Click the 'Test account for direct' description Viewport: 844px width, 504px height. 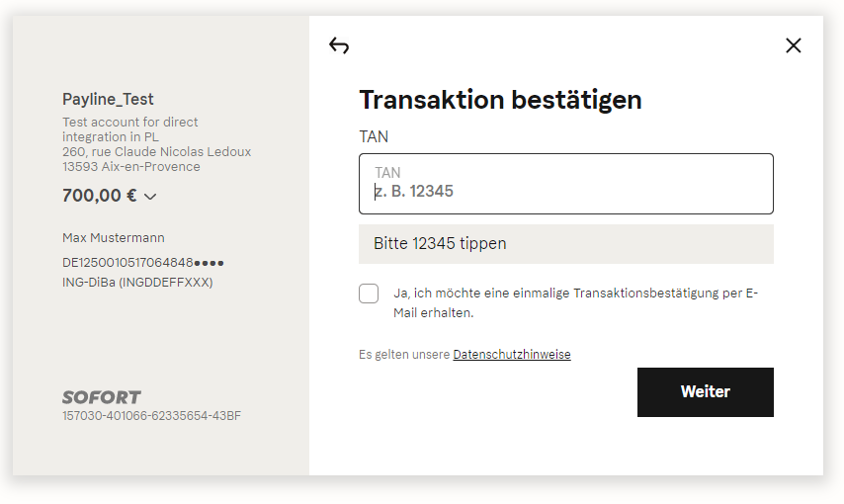click(130, 123)
